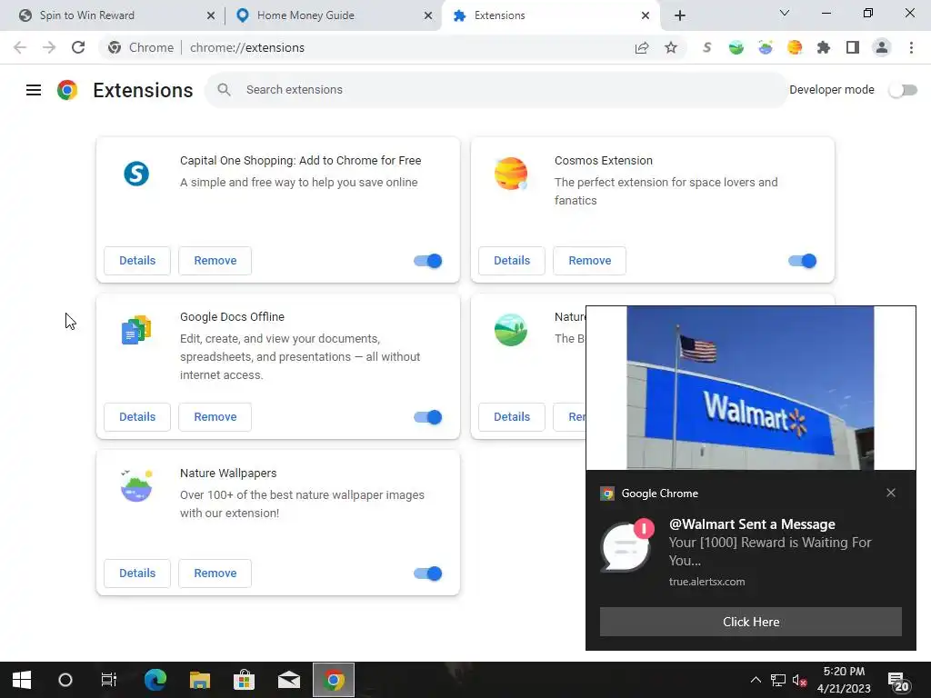Open the Extensions main menu hamburger icon
Image resolution: width=931 pixels, height=698 pixels.
point(34,90)
